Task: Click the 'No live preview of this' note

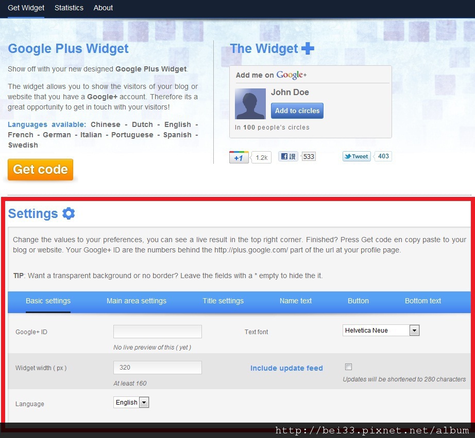Action: pyautogui.click(x=152, y=348)
